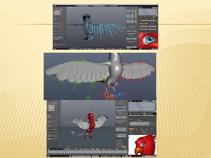Image resolution: width=211 pixels, height=158 pixels.
Task: Open the mode dropdown in bottom Blender viewport header
Action: (68, 149)
